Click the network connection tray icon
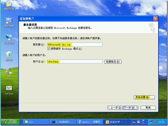 (x=151, y=122)
